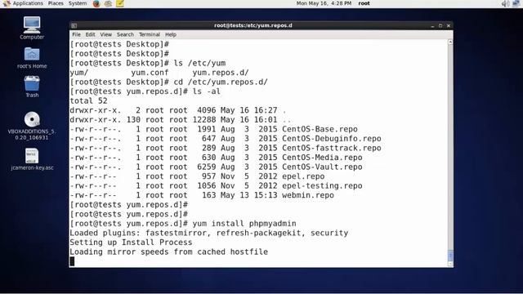The image size is (523, 294).
Task: Click the terminal cursor block
Action: [x=72, y=261]
